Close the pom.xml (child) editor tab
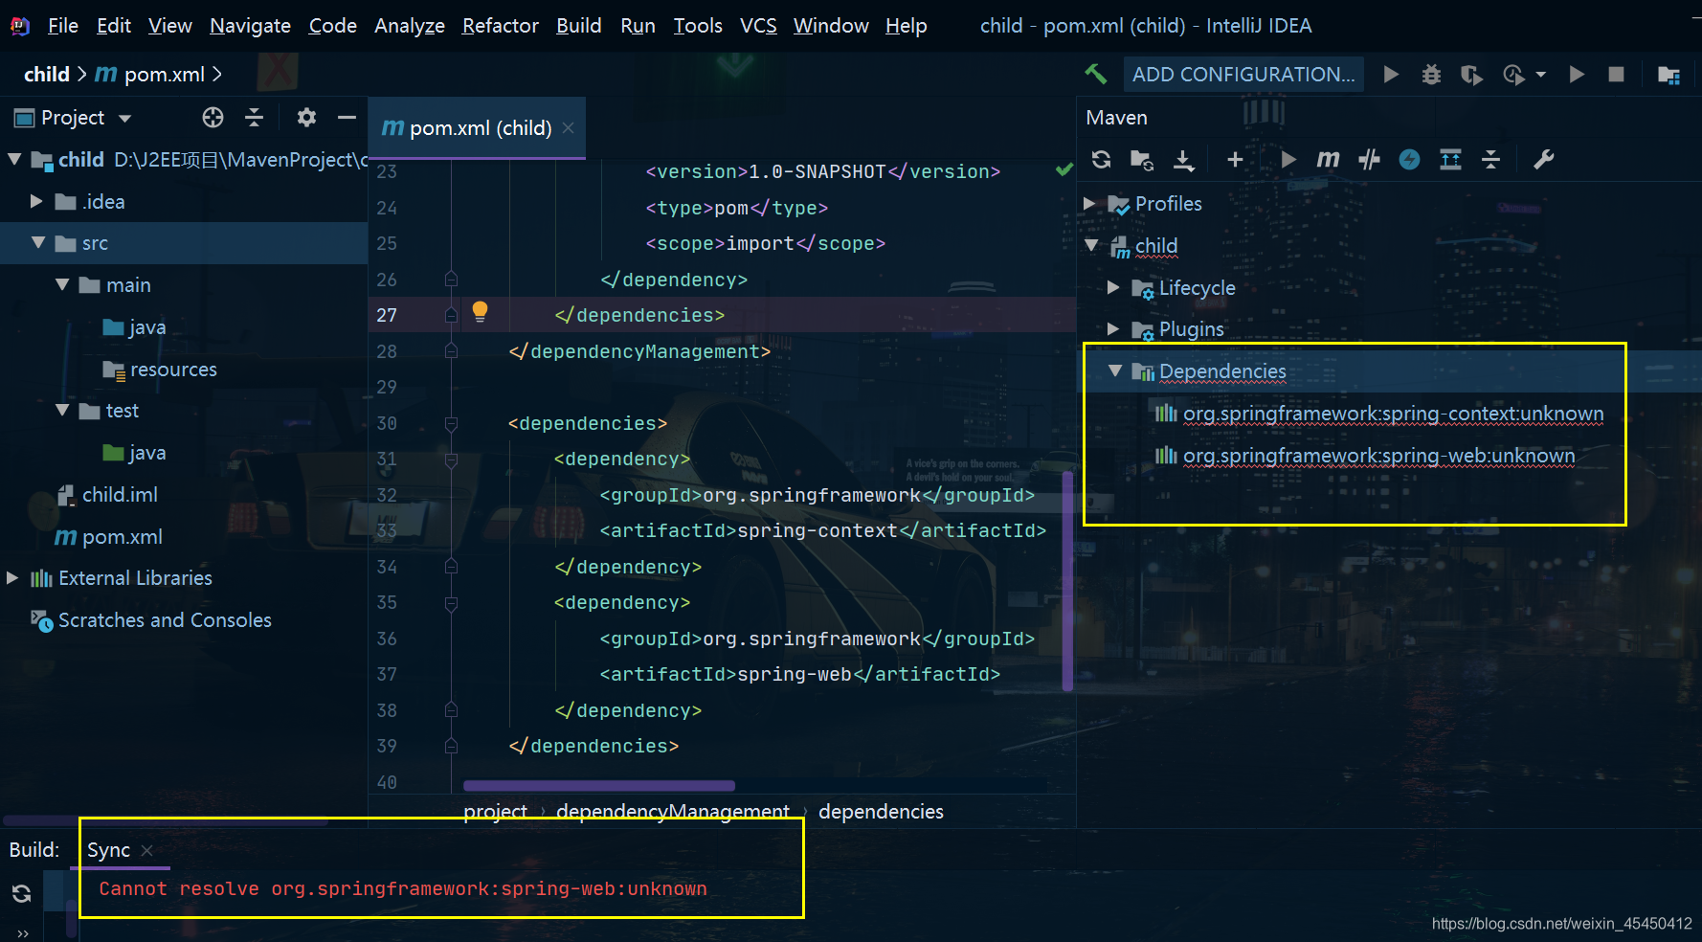Viewport: 1702px width, 942px height. click(569, 127)
